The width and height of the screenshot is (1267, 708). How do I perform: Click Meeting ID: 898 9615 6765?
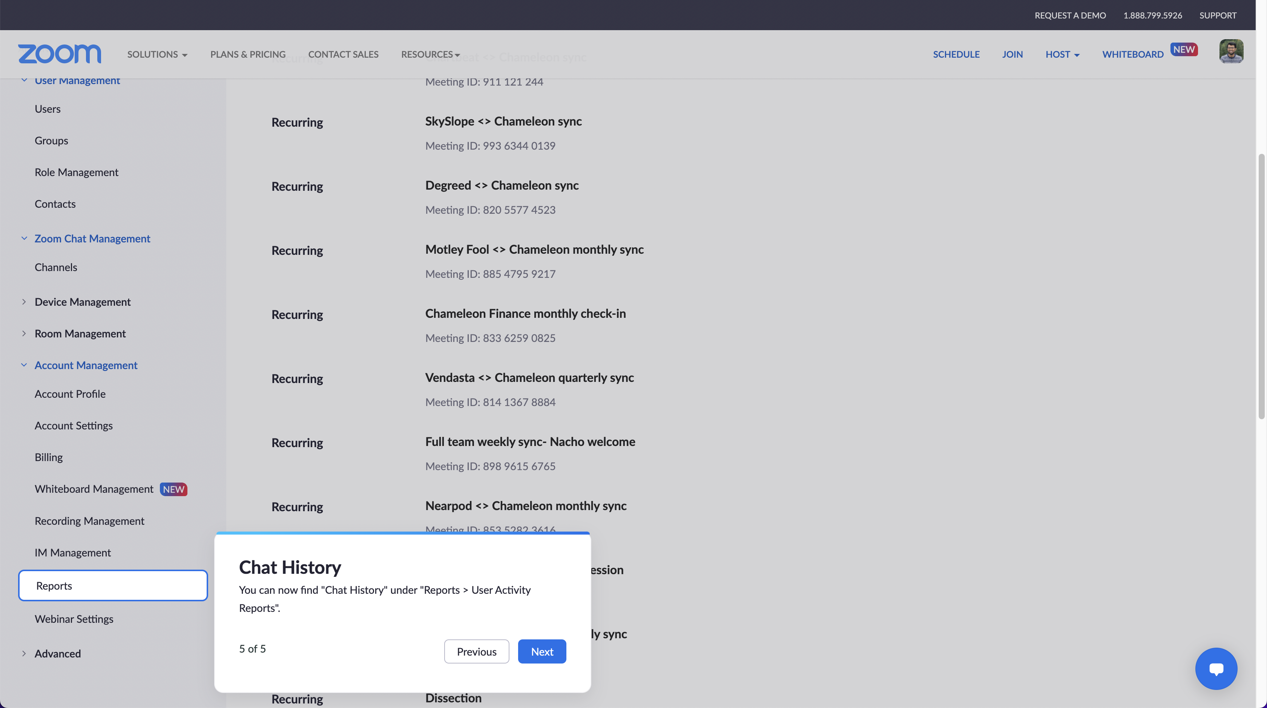[x=490, y=467]
